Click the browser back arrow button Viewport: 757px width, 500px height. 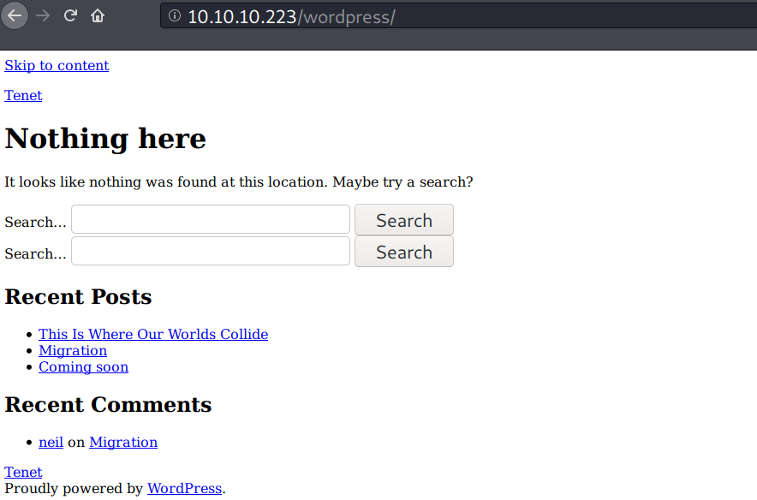tap(15, 15)
